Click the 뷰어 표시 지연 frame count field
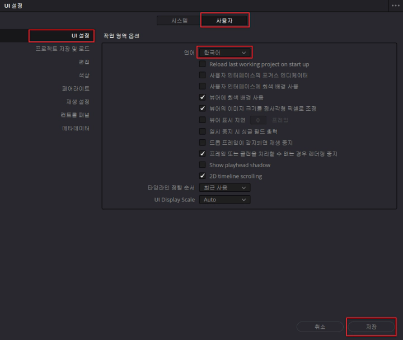The image size is (403, 340). point(258,120)
